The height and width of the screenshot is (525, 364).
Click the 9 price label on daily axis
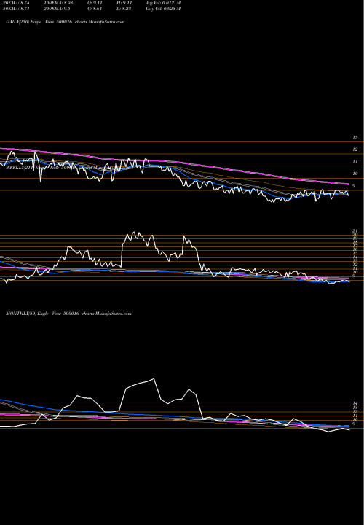[x=354, y=185]
